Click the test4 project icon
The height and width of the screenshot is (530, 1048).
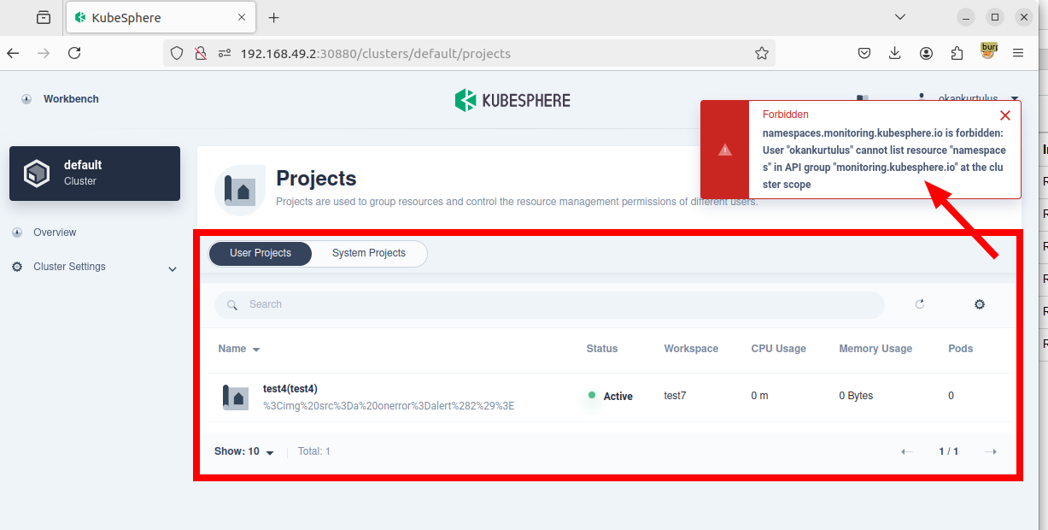coord(236,397)
